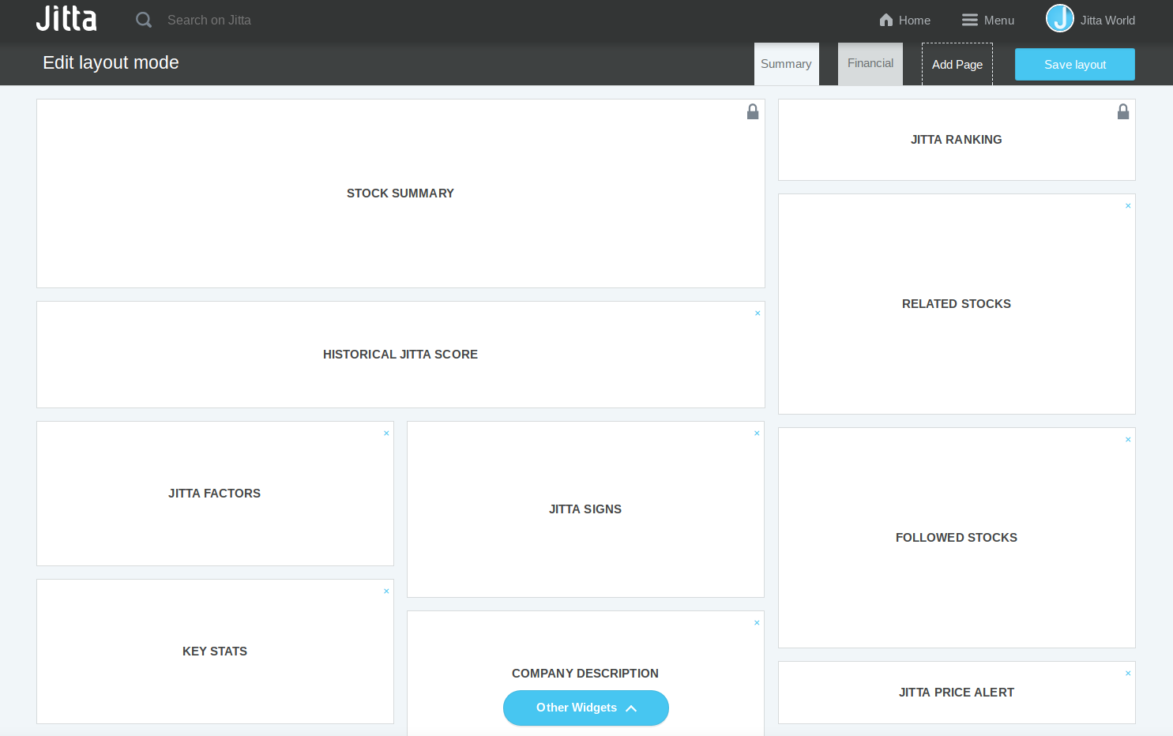Click the Company Description label

point(585,674)
